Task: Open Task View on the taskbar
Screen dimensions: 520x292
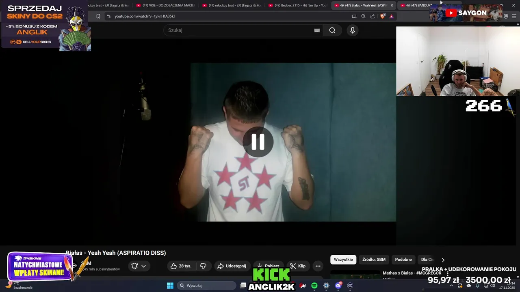Action: tap(243, 286)
